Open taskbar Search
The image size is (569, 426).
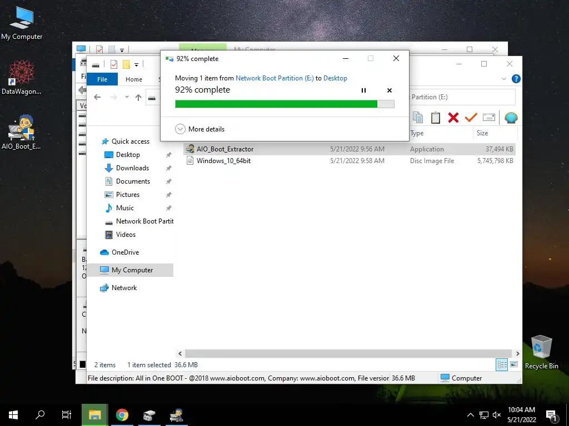click(40, 415)
